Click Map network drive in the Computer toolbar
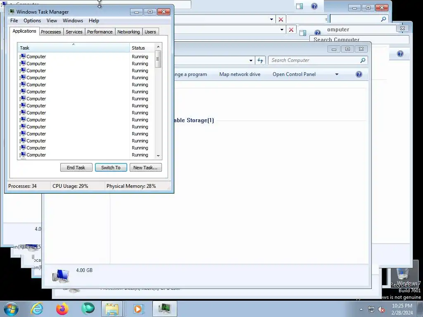 tap(240, 74)
